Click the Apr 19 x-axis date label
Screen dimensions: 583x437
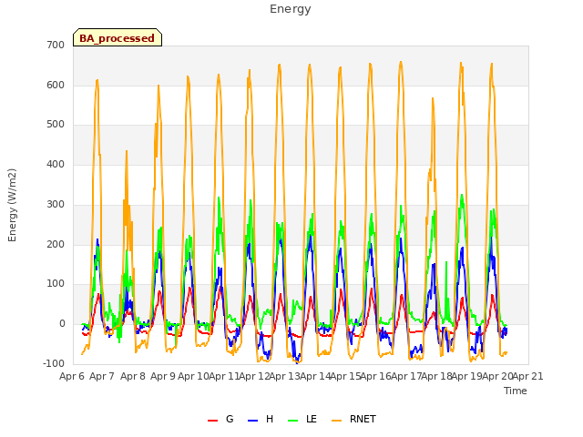tap(467, 376)
